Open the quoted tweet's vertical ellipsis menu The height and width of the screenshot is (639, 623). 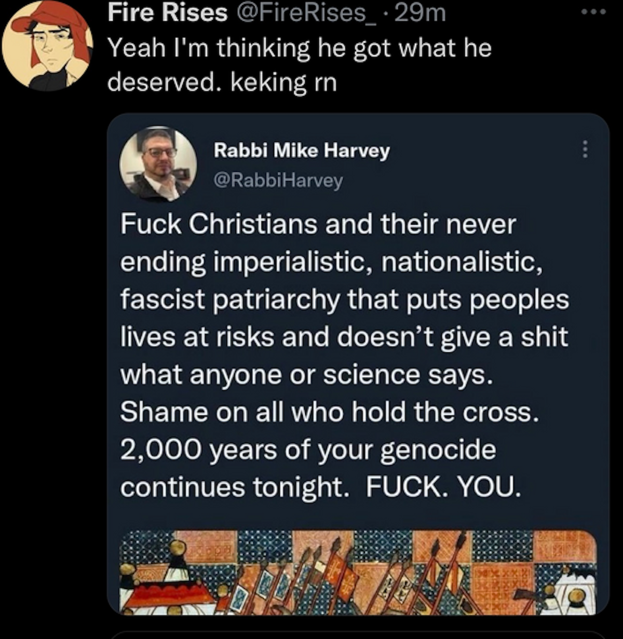pos(585,150)
